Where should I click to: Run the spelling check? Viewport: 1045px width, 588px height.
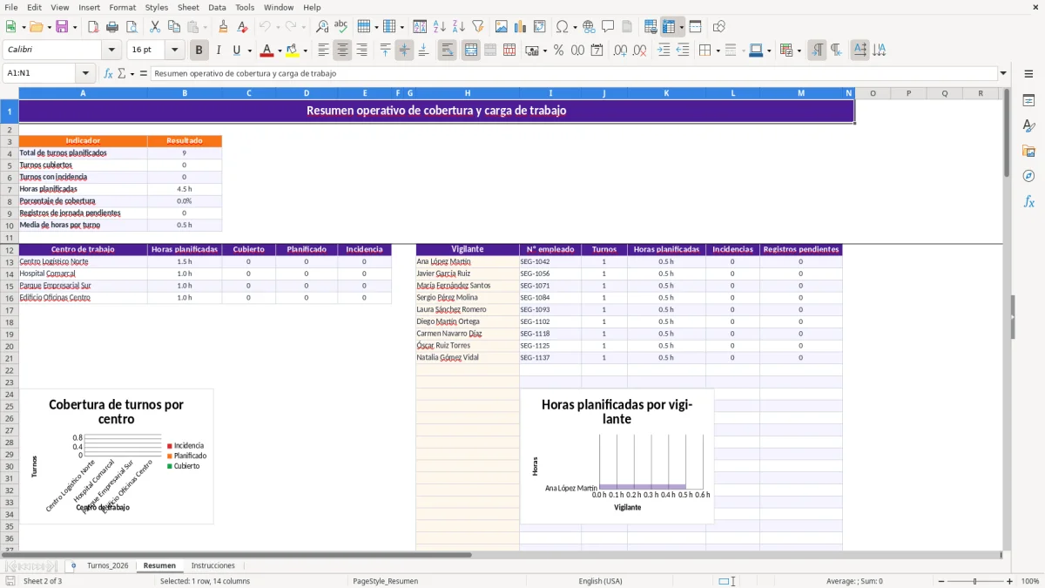tap(340, 27)
